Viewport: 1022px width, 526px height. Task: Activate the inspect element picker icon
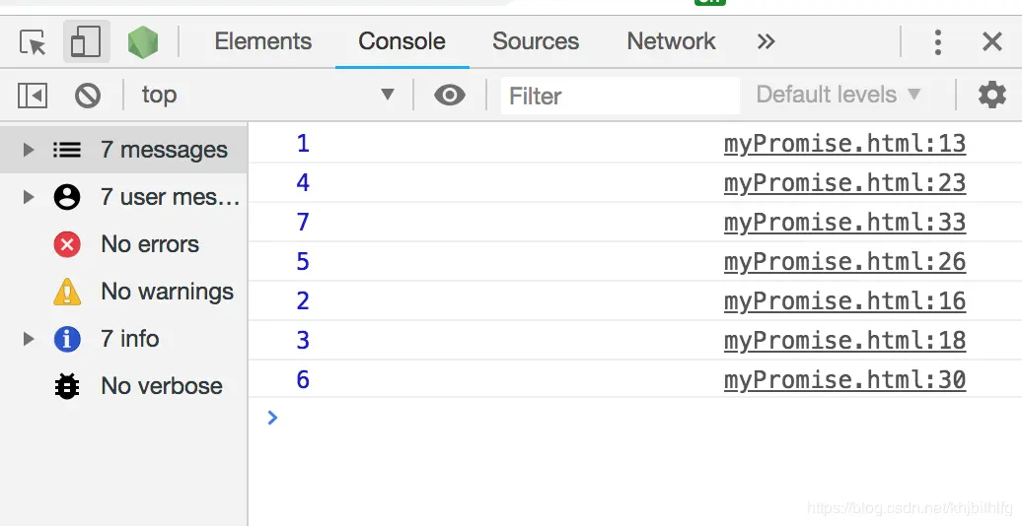(x=33, y=42)
